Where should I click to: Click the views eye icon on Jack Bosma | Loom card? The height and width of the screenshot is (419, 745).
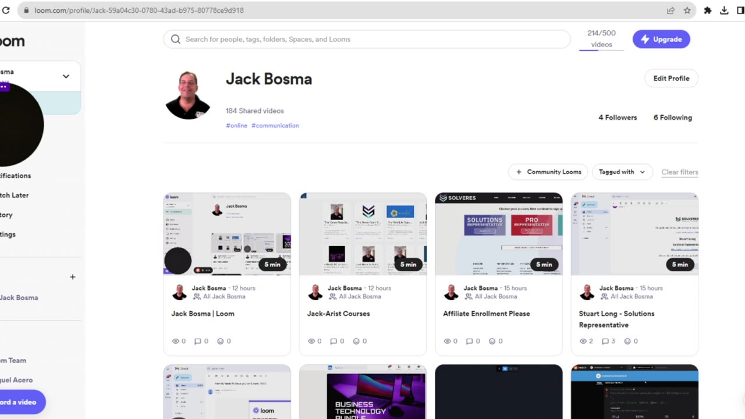[176, 341]
